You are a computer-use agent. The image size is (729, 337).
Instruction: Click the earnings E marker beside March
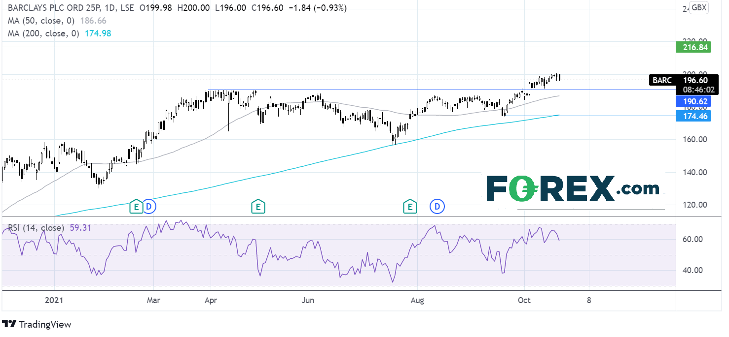coord(137,207)
